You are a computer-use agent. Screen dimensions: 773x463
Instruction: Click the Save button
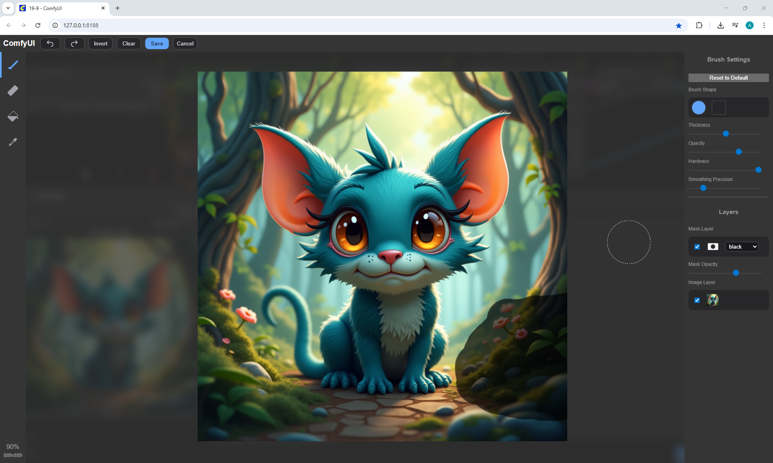pyautogui.click(x=157, y=43)
